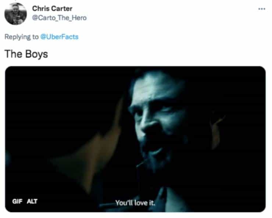Click the man's face in the GIF
Screen dimensions: 272x218
156,121
